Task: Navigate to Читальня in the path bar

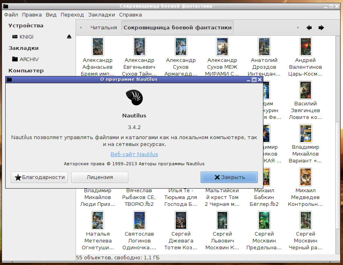Action: click(x=104, y=28)
